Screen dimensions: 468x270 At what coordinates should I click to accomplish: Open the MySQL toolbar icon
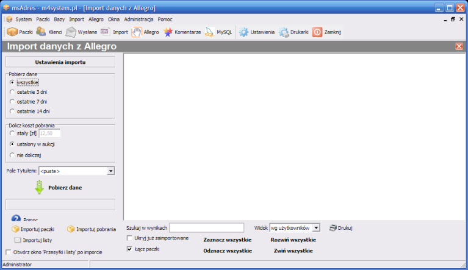pos(209,32)
